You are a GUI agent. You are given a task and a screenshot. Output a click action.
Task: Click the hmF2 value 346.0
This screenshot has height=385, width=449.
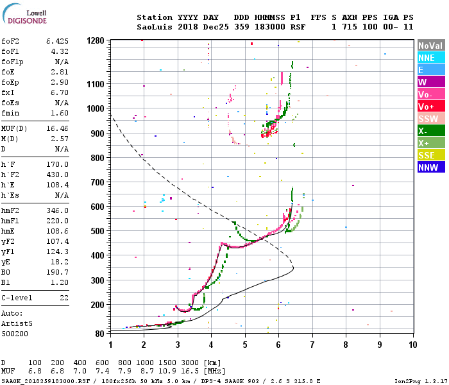coord(57,211)
